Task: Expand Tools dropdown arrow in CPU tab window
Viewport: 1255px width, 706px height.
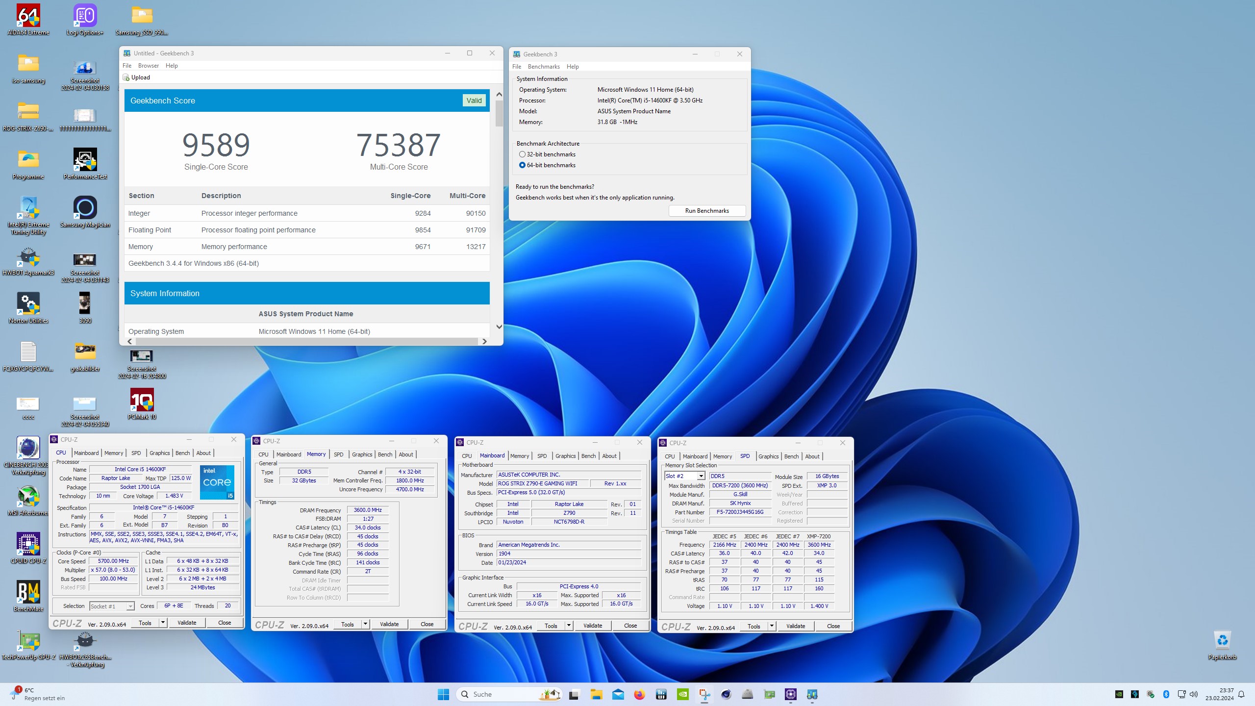Action: (163, 623)
